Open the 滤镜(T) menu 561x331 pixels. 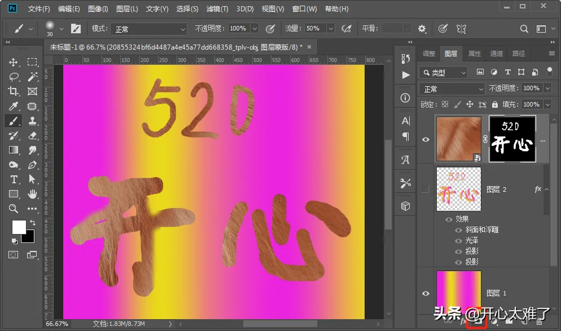tap(217, 8)
